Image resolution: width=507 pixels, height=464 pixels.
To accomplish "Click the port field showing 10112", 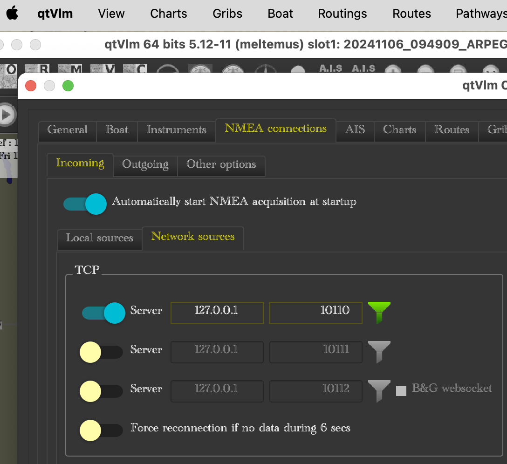I will (315, 391).
